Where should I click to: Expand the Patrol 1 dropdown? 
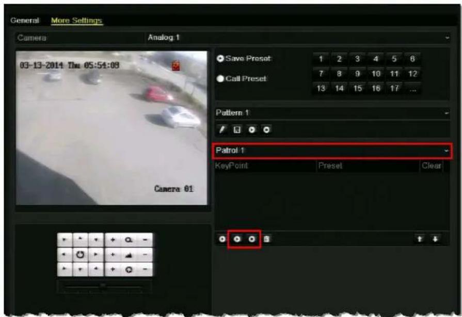click(x=332, y=151)
